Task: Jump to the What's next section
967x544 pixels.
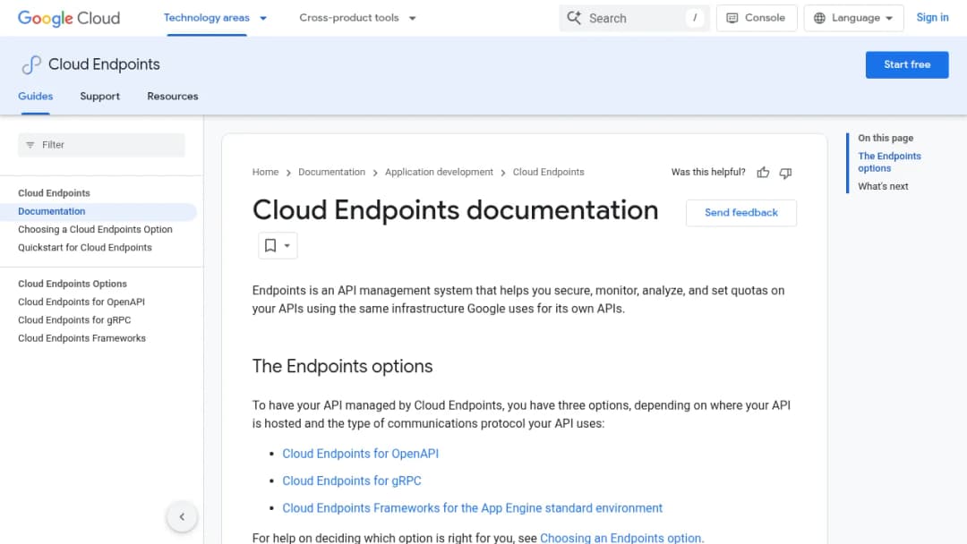Action: pos(883,186)
